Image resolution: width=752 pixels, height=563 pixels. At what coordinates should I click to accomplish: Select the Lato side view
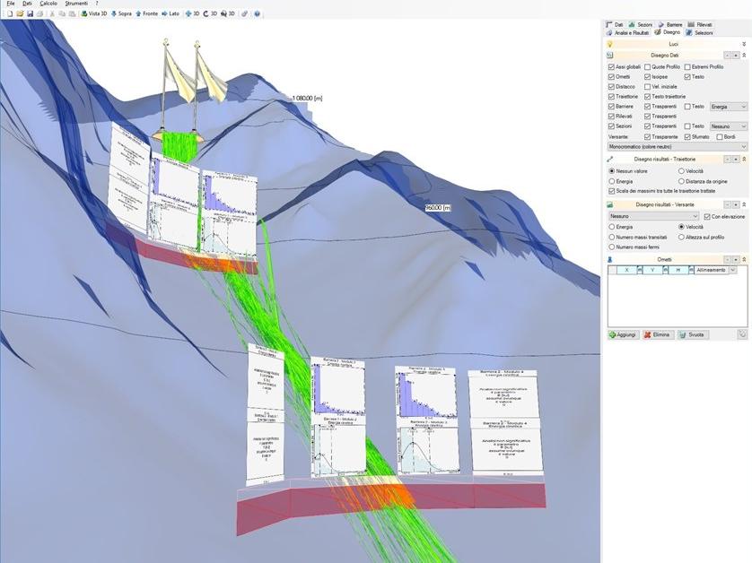171,14
